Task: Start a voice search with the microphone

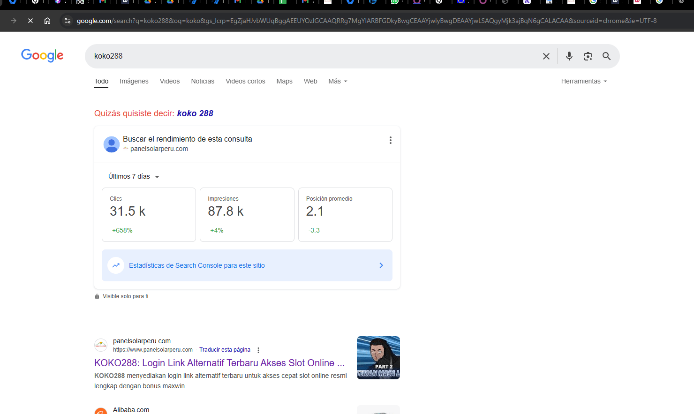Action: tap(569, 56)
